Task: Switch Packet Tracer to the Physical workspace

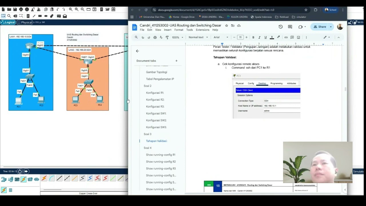Action: coord(25,22)
